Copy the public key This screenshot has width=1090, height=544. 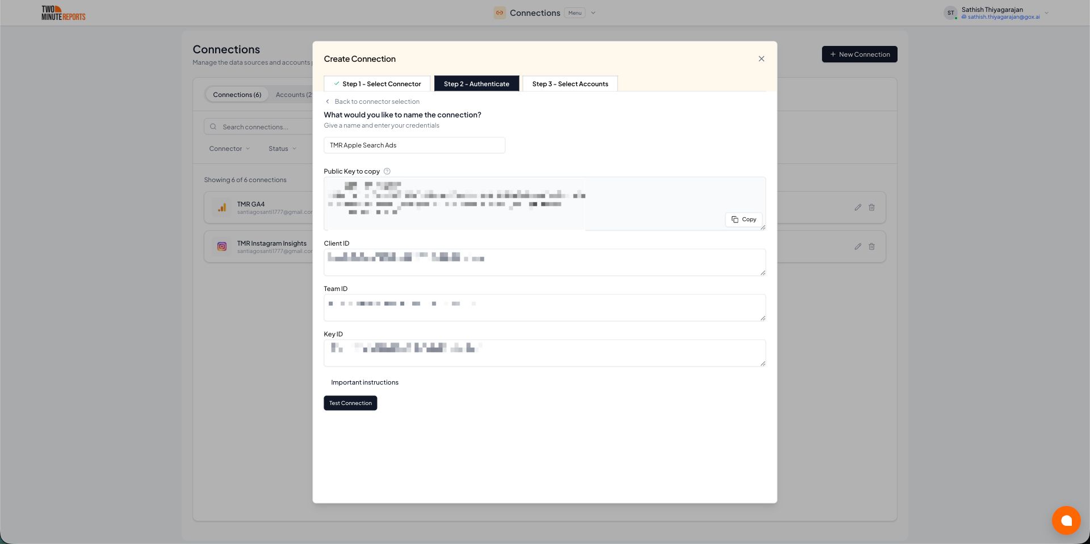pyautogui.click(x=743, y=220)
